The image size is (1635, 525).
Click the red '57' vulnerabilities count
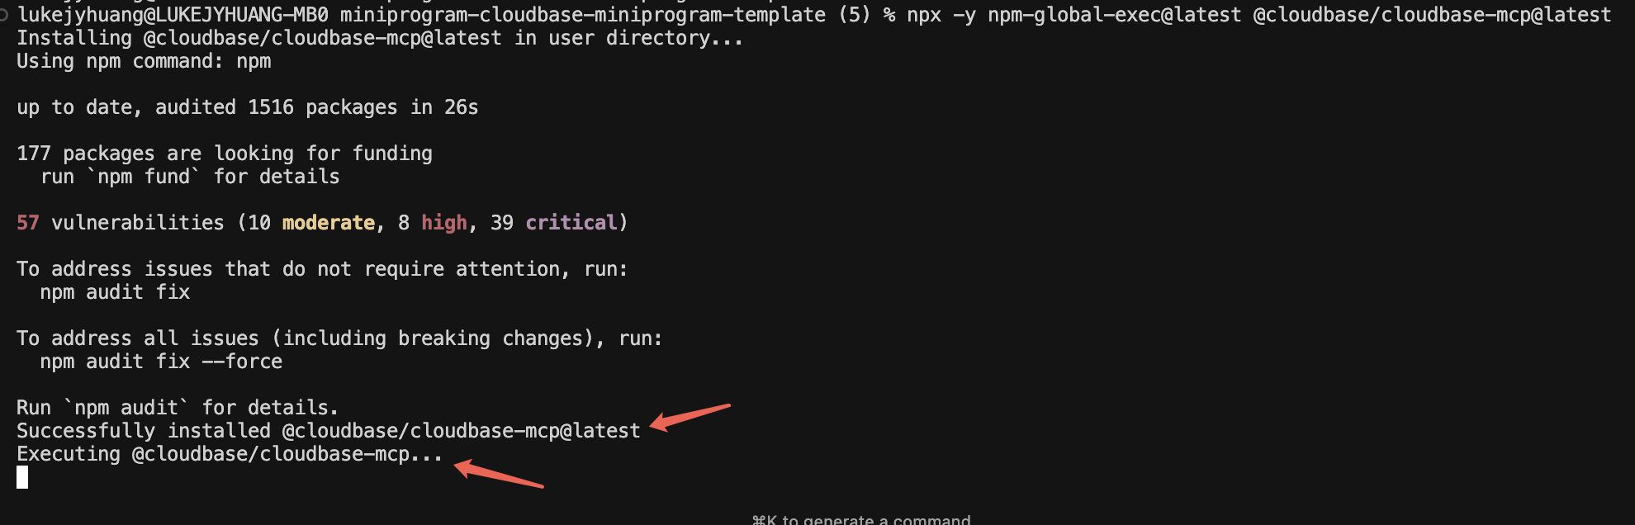[x=28, y=223]
